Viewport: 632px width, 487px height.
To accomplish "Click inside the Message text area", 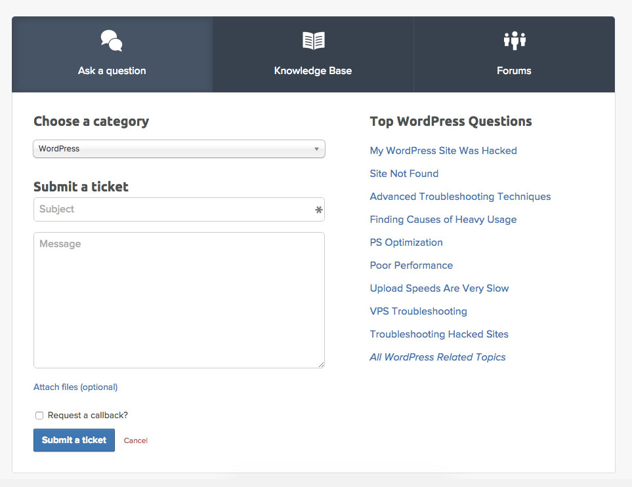I will (x=179, y=300).
